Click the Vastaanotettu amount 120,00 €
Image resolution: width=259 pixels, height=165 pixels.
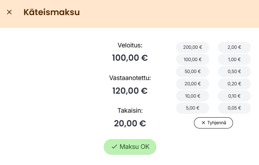[x=130, y=91]
